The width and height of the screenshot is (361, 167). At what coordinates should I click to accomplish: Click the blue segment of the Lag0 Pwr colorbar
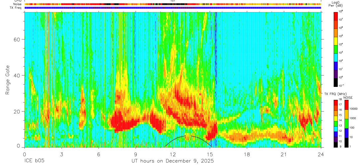click(x=335, y=65)
